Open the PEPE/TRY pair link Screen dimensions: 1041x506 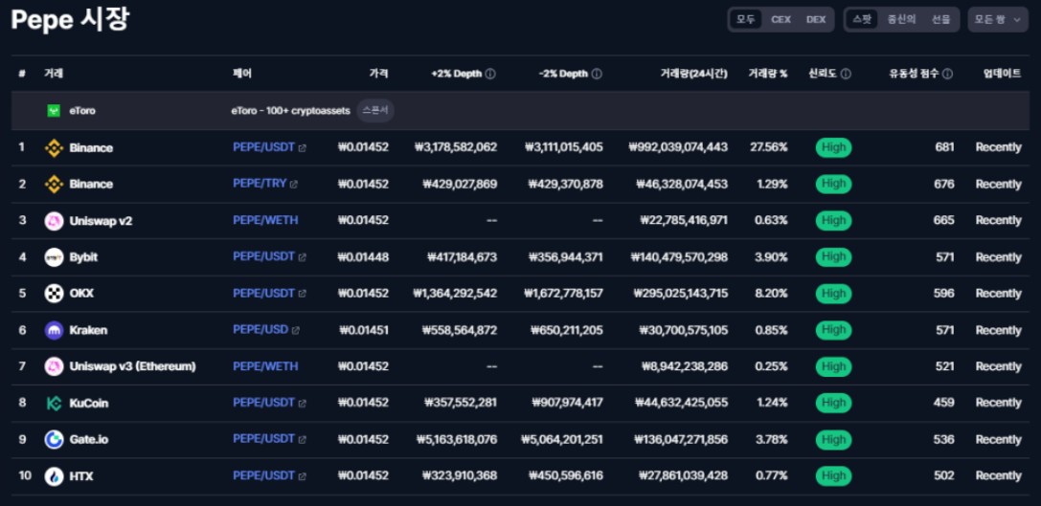(x=260, y=184)
